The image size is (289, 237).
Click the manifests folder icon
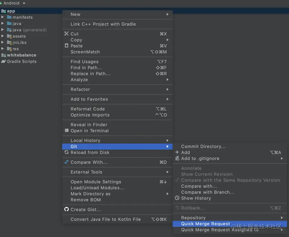9,17
